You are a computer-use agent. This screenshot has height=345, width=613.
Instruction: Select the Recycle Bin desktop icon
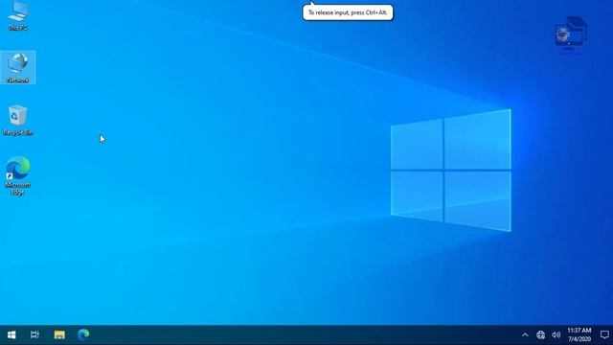pyautogui.click(x=18, y=120)
